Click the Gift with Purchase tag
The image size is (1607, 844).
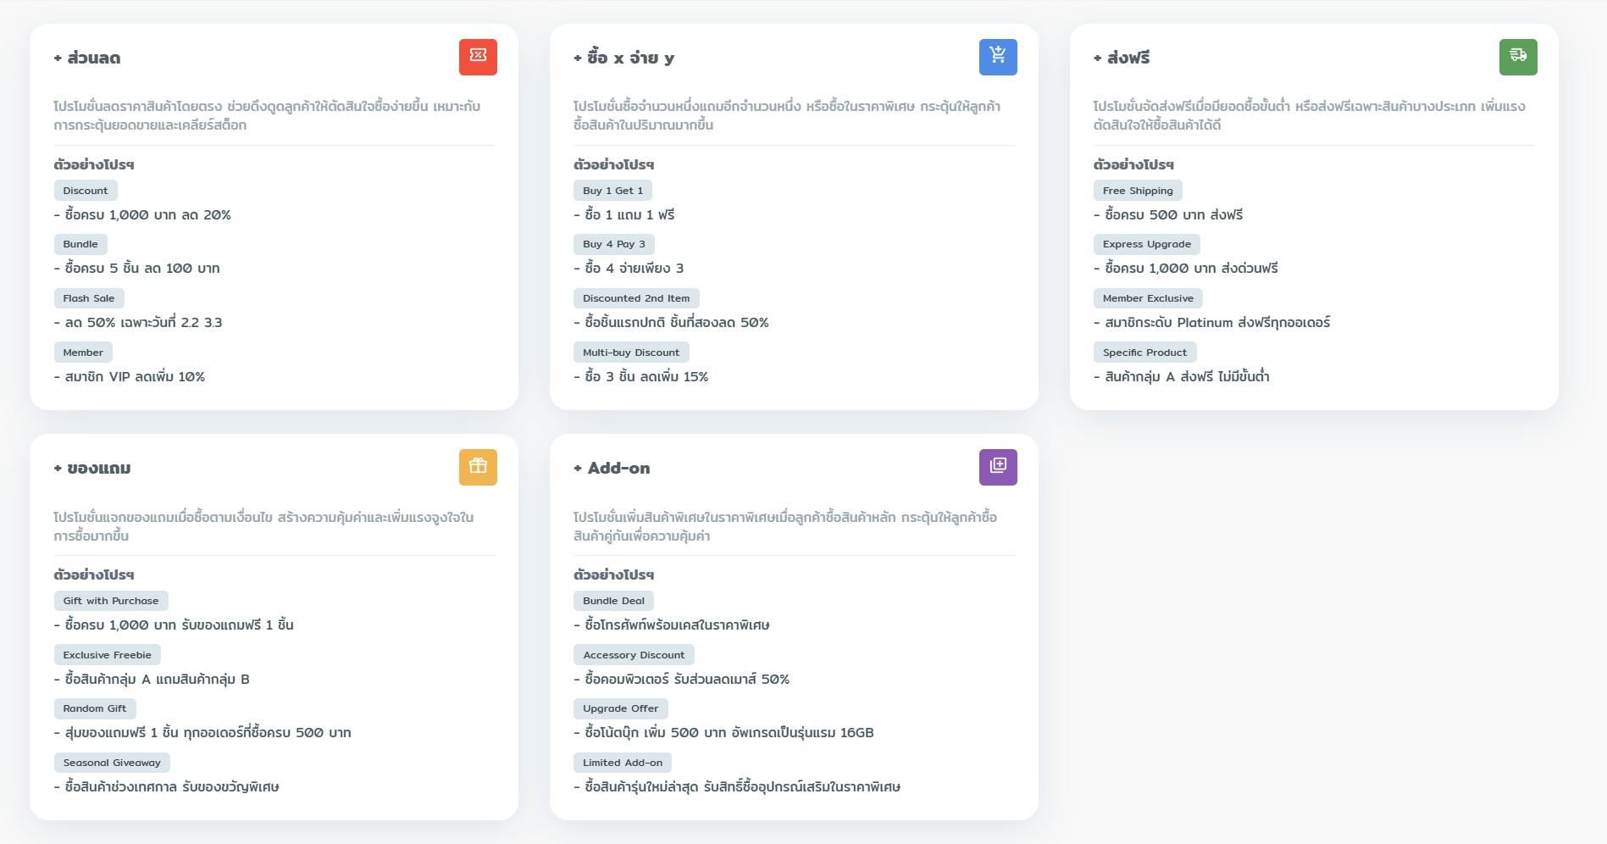click(111, 601)
